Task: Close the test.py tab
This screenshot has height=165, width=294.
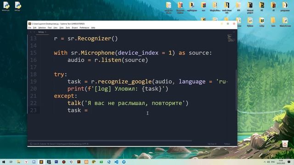Action: [x=45, y=32]
